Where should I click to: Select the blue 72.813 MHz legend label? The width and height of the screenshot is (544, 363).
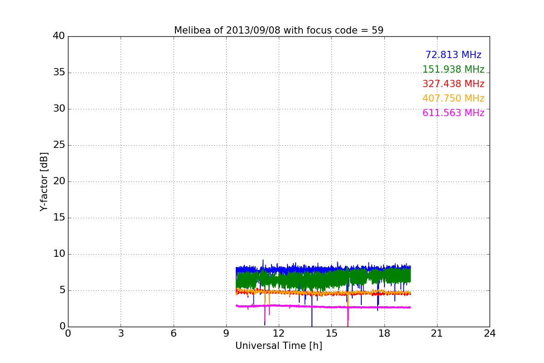pyautogui.click(x=453, y=55)
